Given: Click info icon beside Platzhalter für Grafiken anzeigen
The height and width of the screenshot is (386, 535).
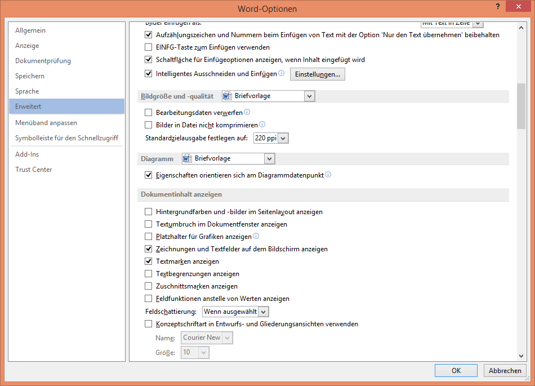Looking at the screenshot, I should [x=256, y=236].
